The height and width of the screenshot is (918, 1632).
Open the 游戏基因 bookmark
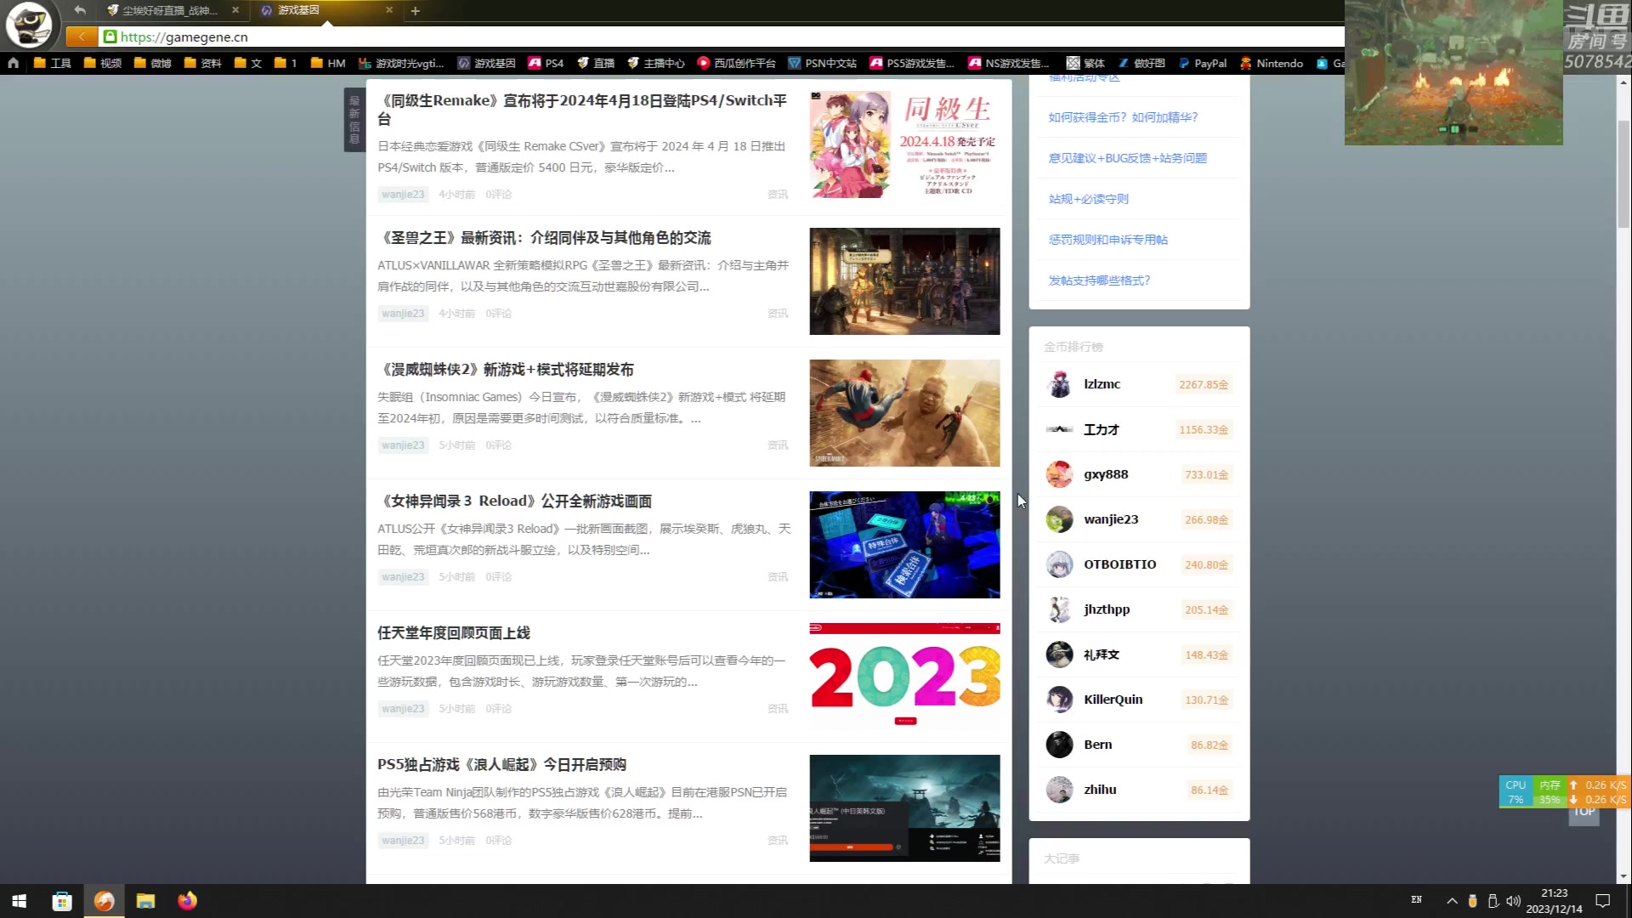tap(487, 63)
